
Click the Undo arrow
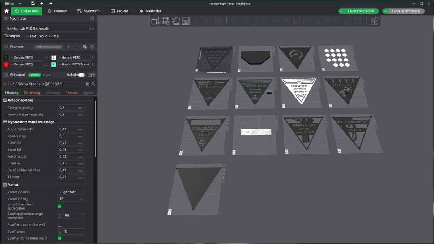coord(42,3)
